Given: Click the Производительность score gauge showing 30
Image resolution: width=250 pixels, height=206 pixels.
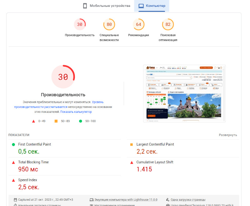Looking at the screenshot, I should pos(80,25).
